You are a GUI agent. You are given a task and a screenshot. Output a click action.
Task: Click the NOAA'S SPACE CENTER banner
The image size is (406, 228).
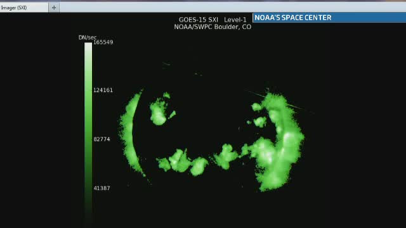pyautogui.click(x=329, y=18)
